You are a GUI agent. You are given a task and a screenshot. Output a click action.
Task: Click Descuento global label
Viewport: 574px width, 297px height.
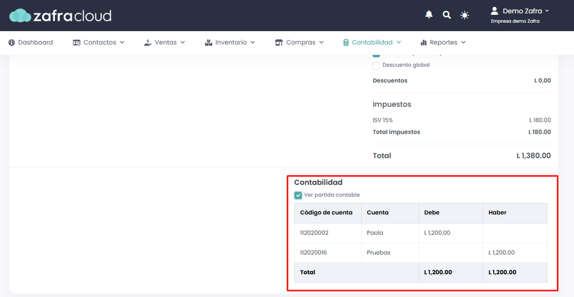[406, 65]
